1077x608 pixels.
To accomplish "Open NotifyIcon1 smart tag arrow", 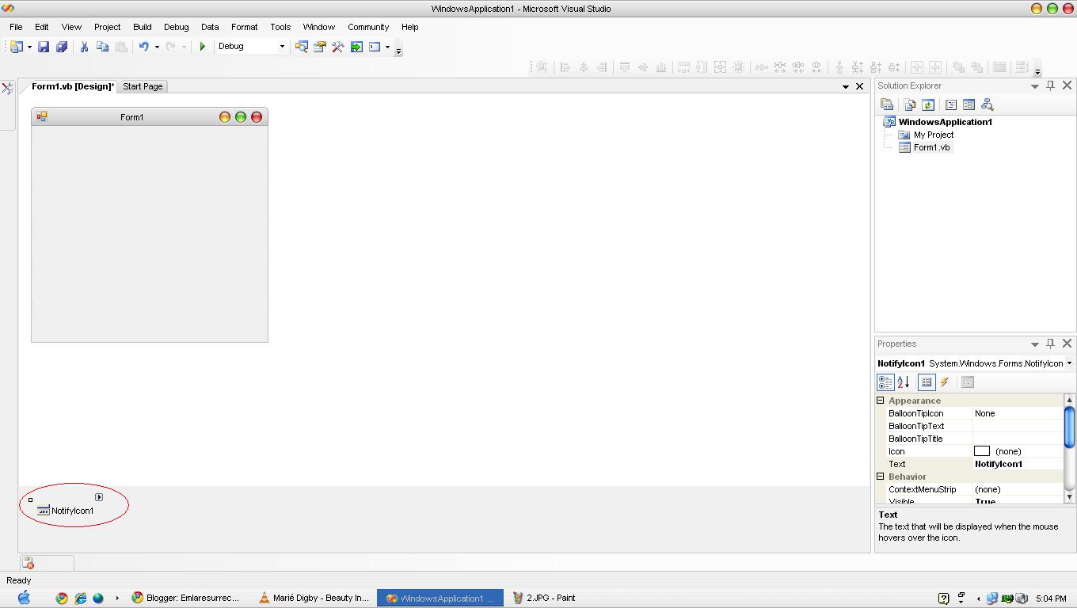I will click(x=99, y=497).
